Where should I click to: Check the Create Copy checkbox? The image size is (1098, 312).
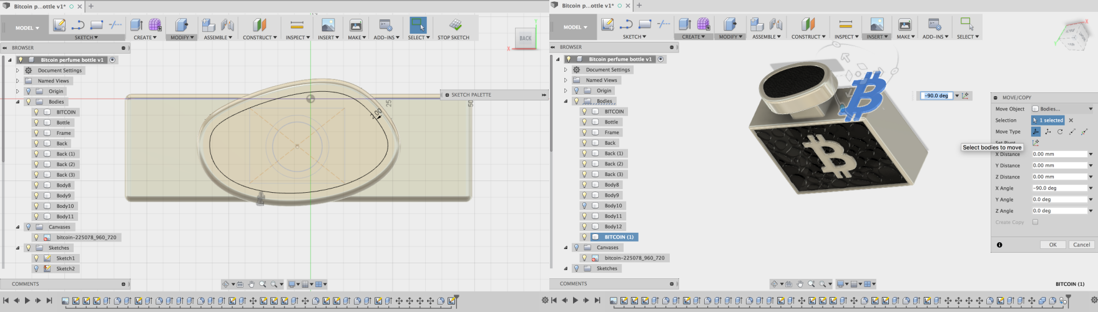coord(1036,222)
